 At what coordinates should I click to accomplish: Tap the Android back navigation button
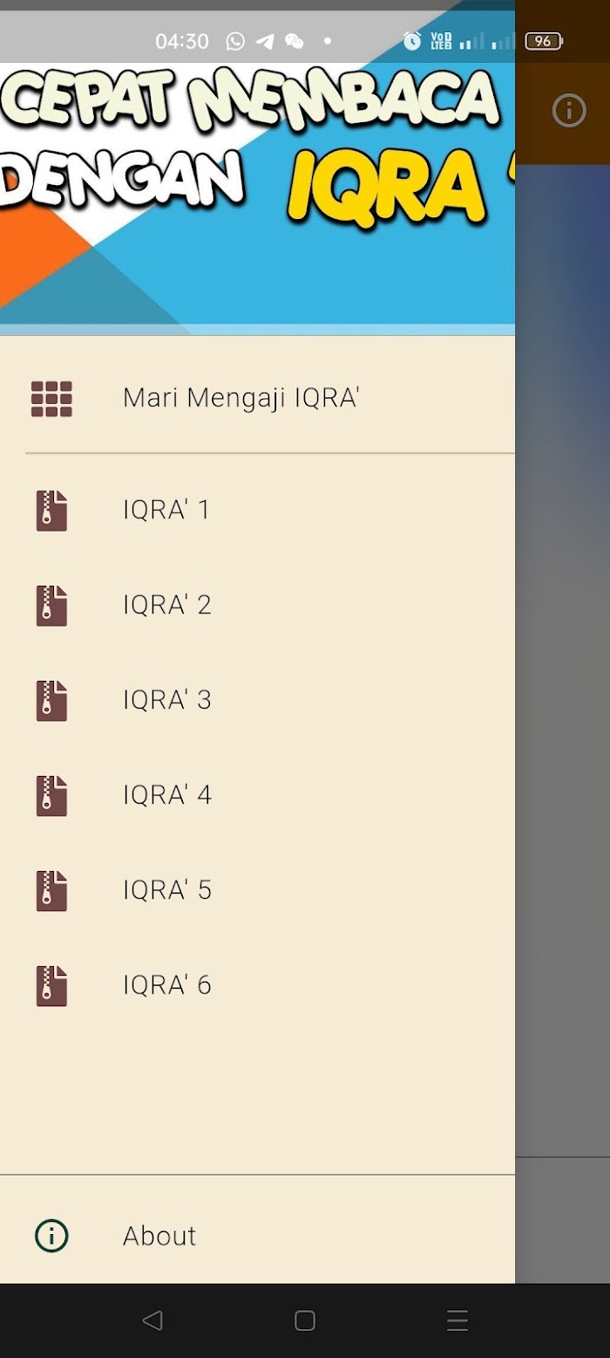pos(152,1320)
